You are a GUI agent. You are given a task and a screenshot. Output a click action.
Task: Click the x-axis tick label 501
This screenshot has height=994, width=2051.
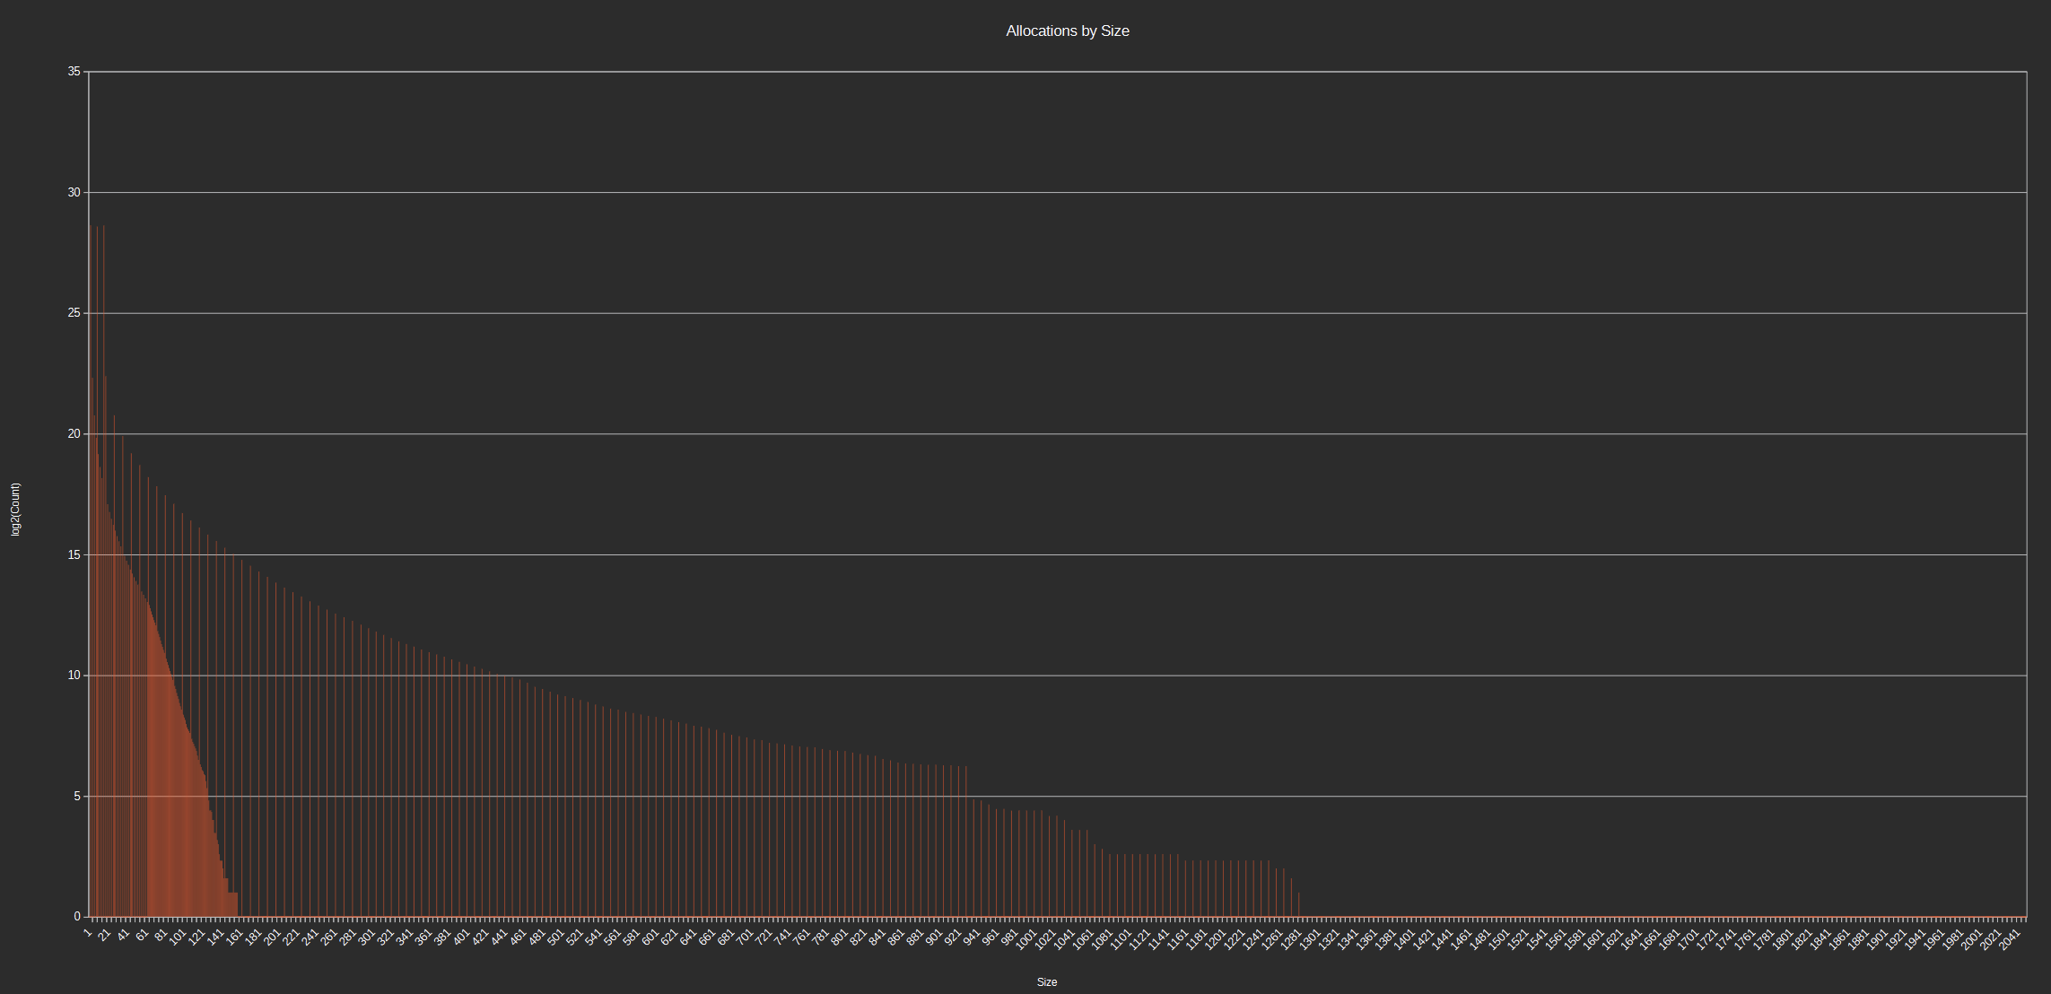click(555, 938)
